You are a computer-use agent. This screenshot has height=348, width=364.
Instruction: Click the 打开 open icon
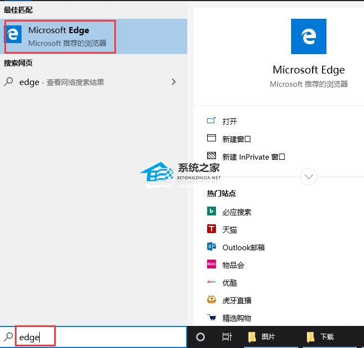click(x=211, y=120)
